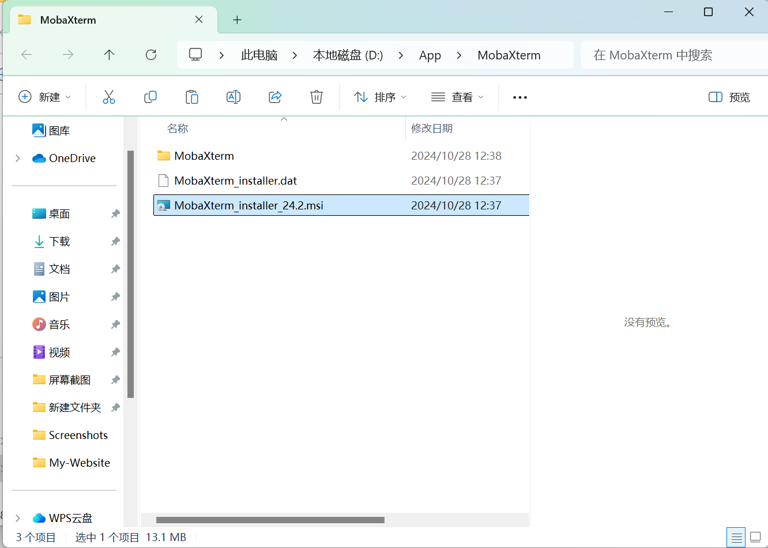Click the file list horizontal scrollbar

coord(270,520)
